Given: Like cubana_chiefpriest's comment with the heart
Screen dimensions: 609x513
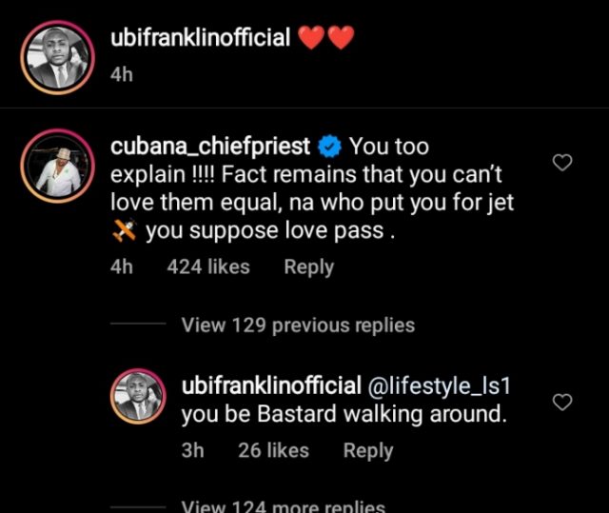Looking at the screenshot, I should pos(562,164).
